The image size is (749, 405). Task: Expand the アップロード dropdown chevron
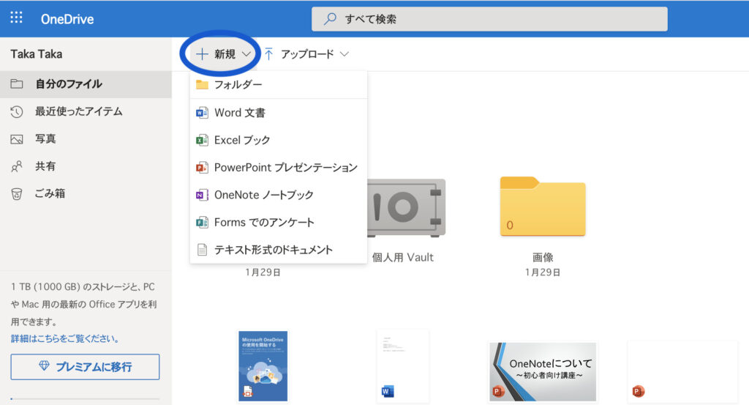coord(344,54)
